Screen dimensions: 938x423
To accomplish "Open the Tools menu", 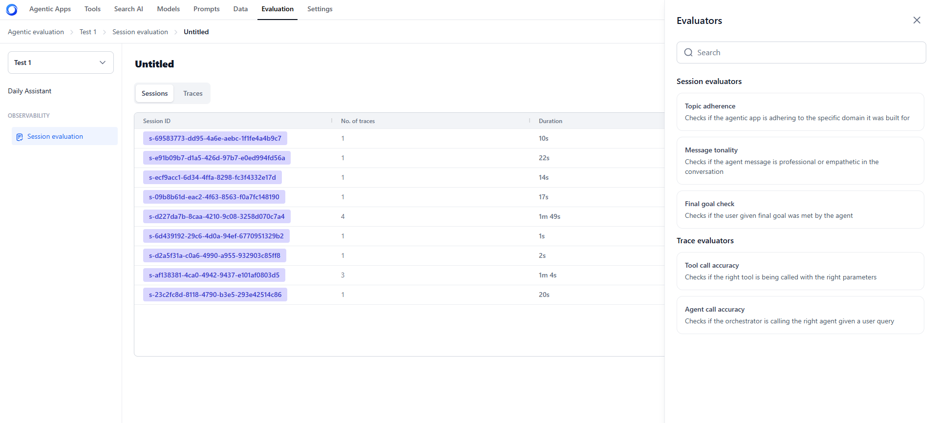I will [92, 9].
